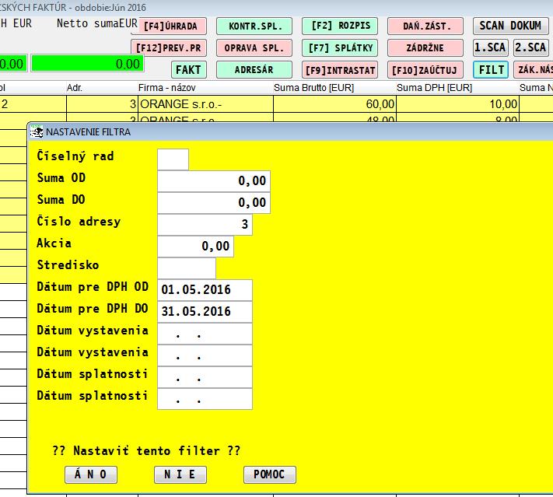Open the 2.SCA scan button
553x497 pixels.
pos(530,48)
